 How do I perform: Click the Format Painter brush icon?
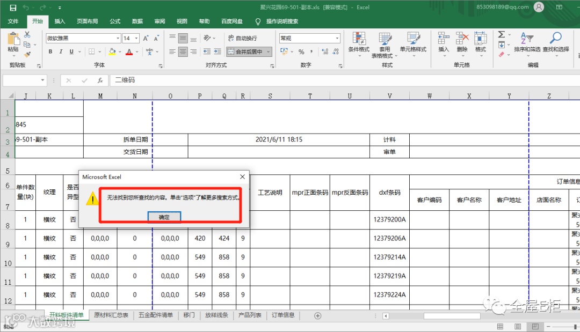pyautogui.click(x=27, y=54)
